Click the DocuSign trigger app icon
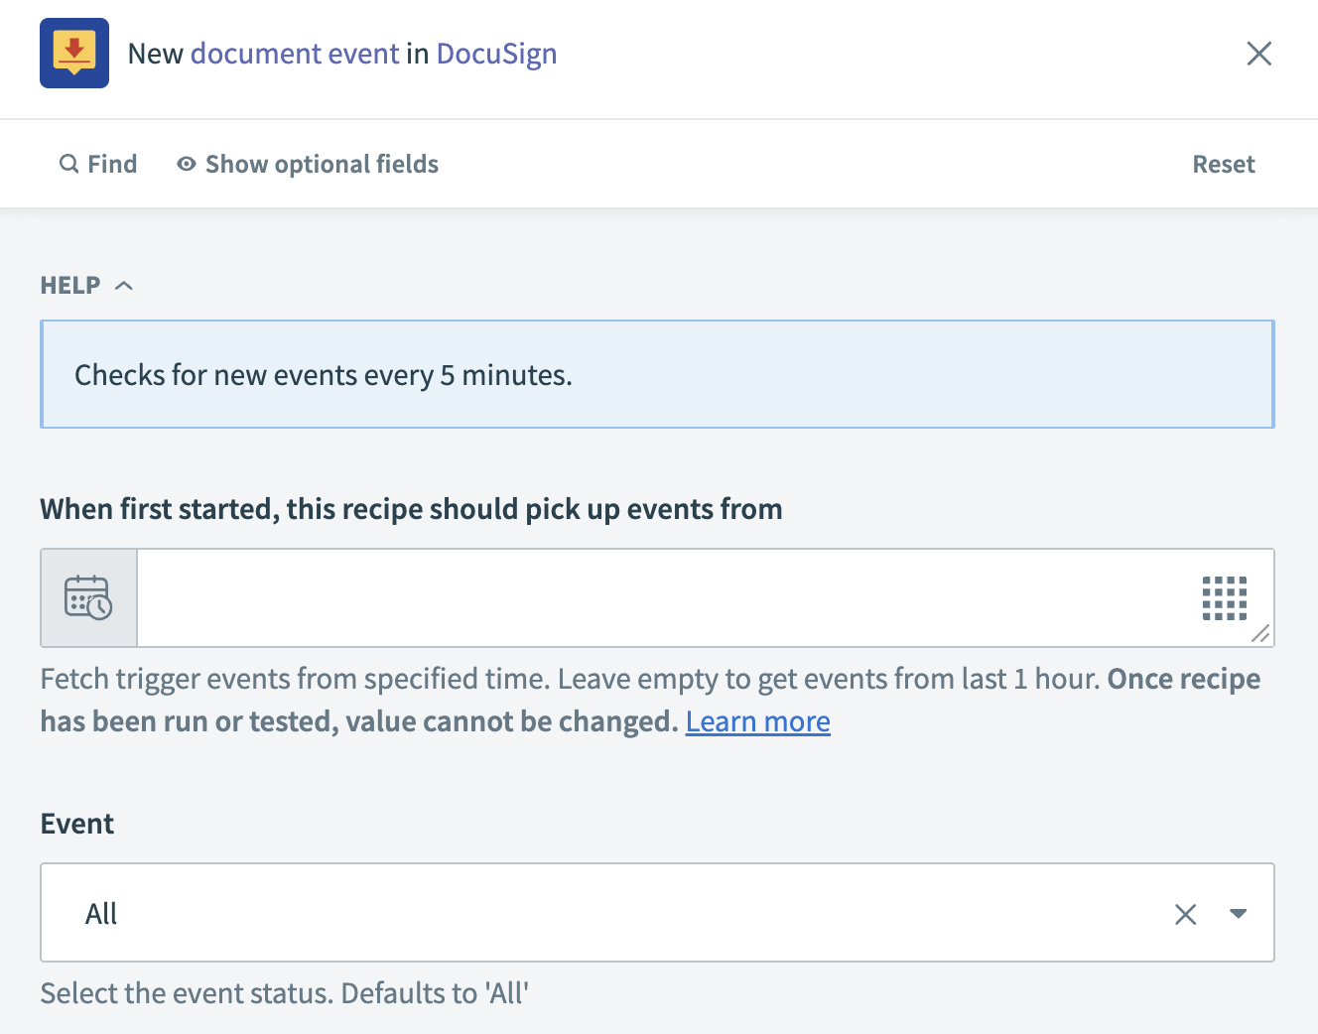 [74, 54]
